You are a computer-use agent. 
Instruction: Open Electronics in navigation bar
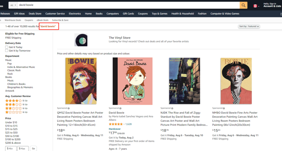tap(75, 14)
